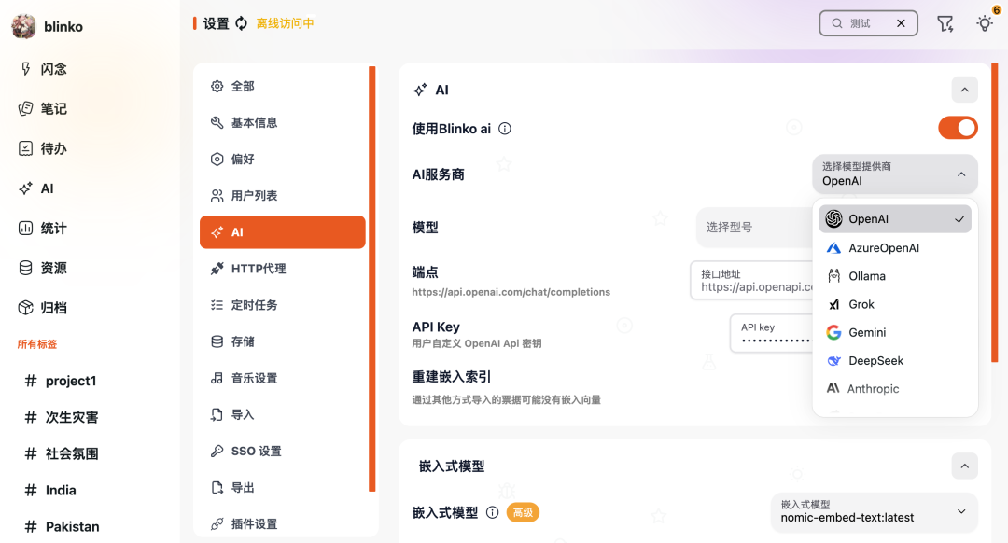Click the blinko avatar image
1008x543 pixels.
pos(23,26)
